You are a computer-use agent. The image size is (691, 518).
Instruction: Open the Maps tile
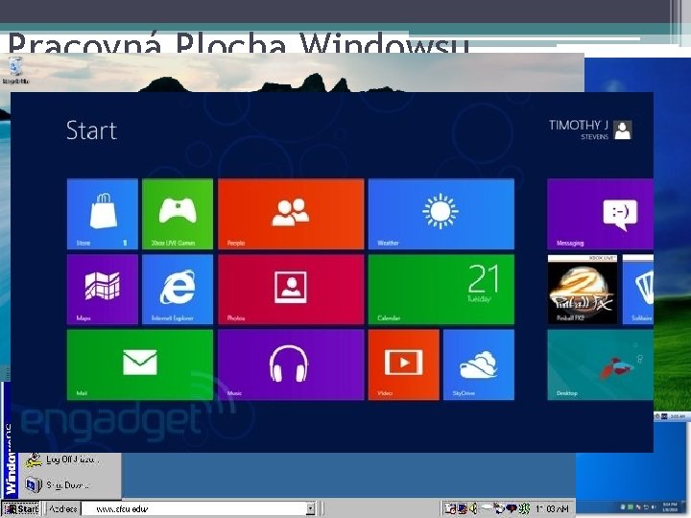103,290
